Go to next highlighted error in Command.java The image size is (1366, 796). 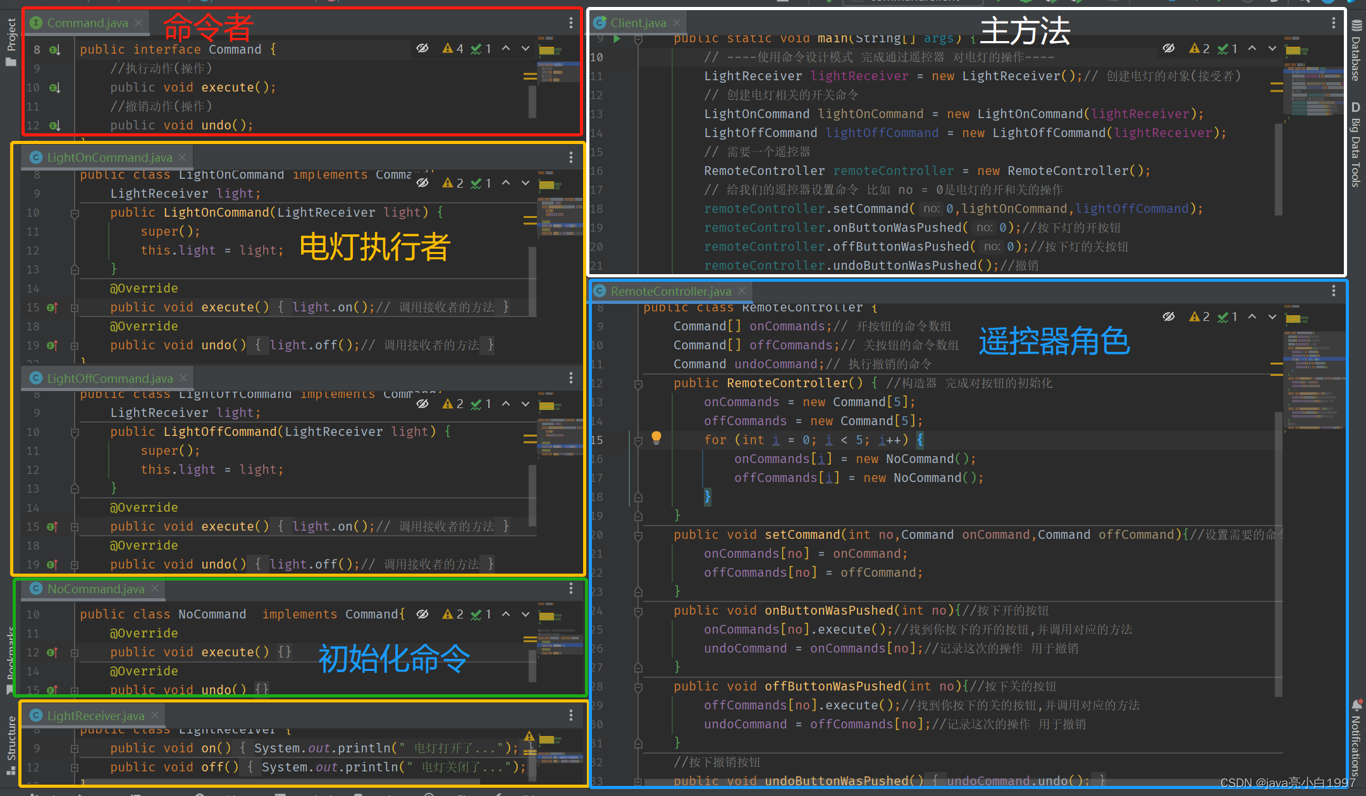click(526, 49)
